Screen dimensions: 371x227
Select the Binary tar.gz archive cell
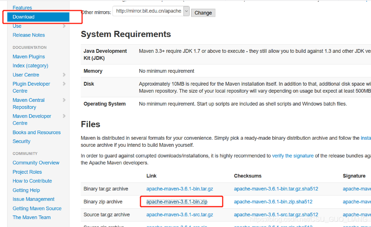pyautogui.click(x=106, y=189)
